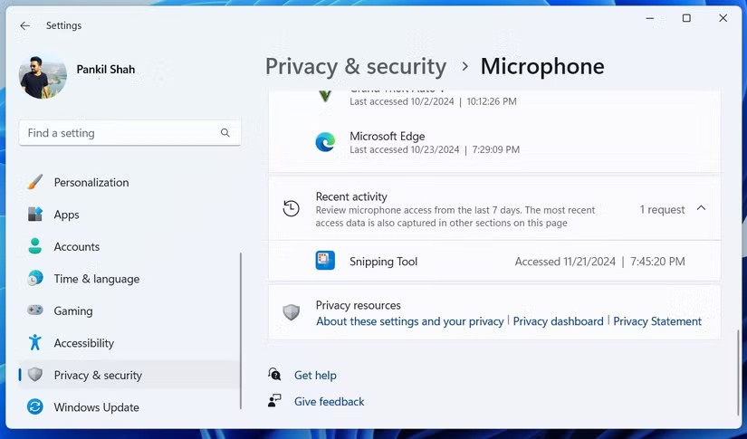Click About these settings and your privacy
The width and height of the screenshot is (747, 439).
tap(409, 321)
